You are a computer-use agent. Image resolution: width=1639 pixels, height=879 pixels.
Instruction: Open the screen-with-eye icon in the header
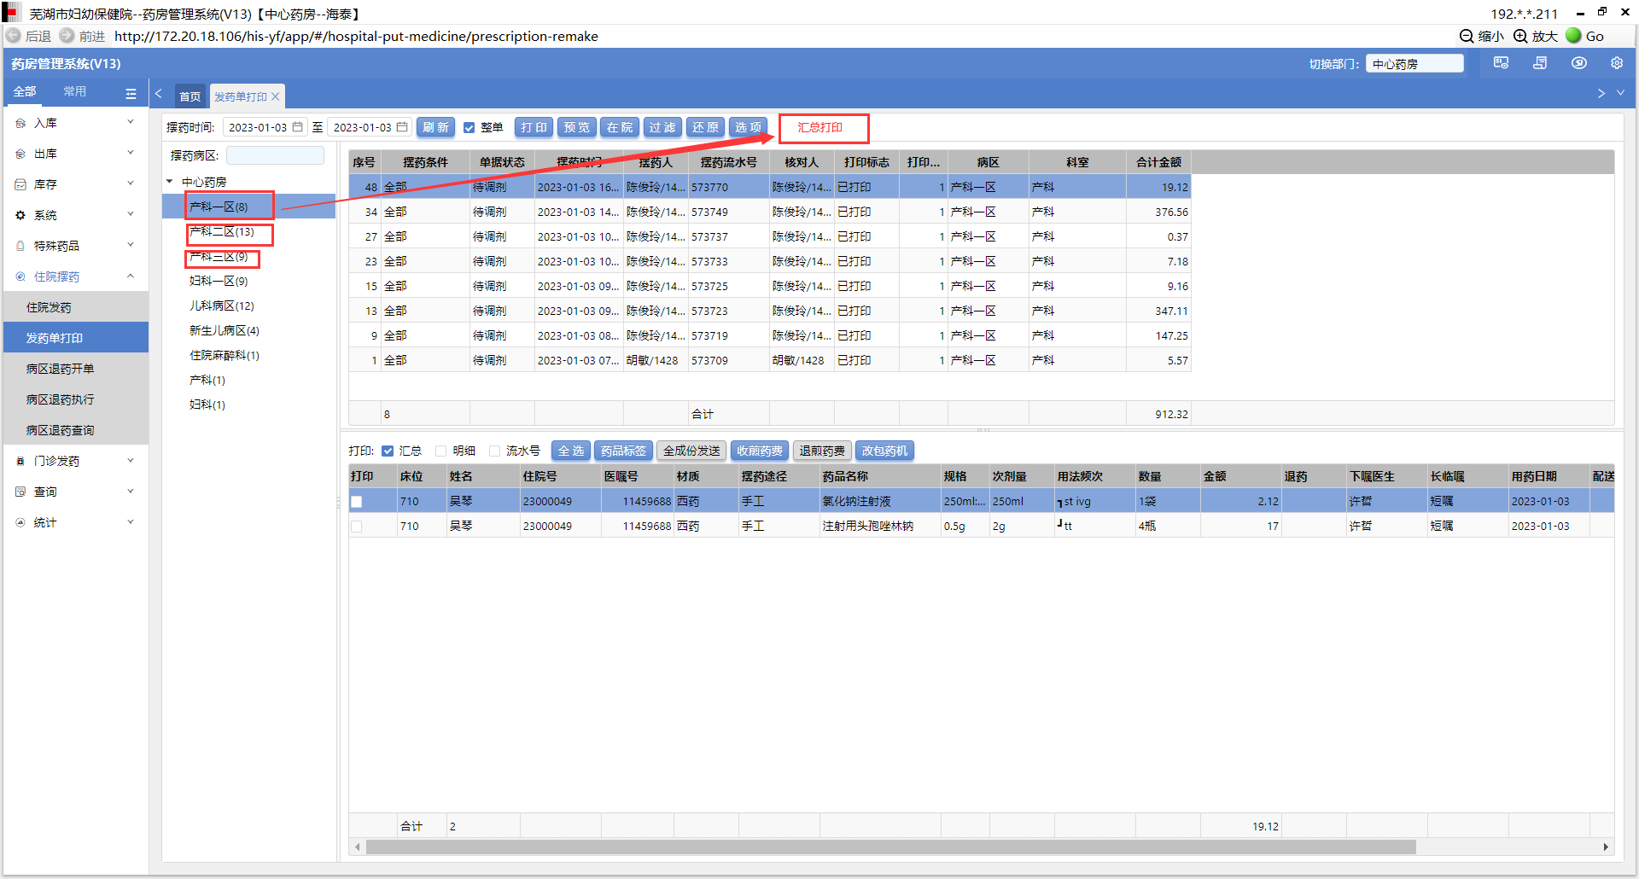pos(1501,63)
